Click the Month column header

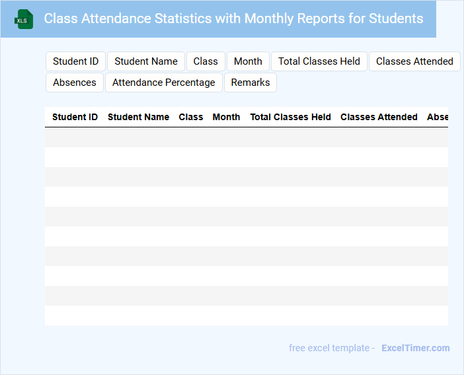[x=226, y=117]
